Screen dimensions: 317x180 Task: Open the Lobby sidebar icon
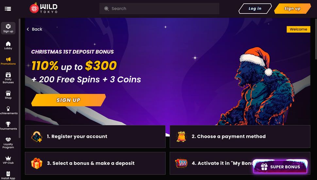[x=8, y=45]
